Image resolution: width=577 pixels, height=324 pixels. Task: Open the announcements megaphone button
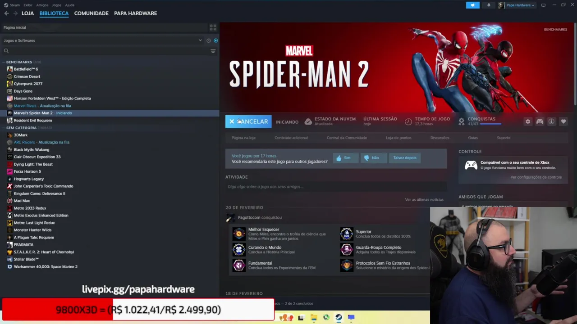(472, 5)
